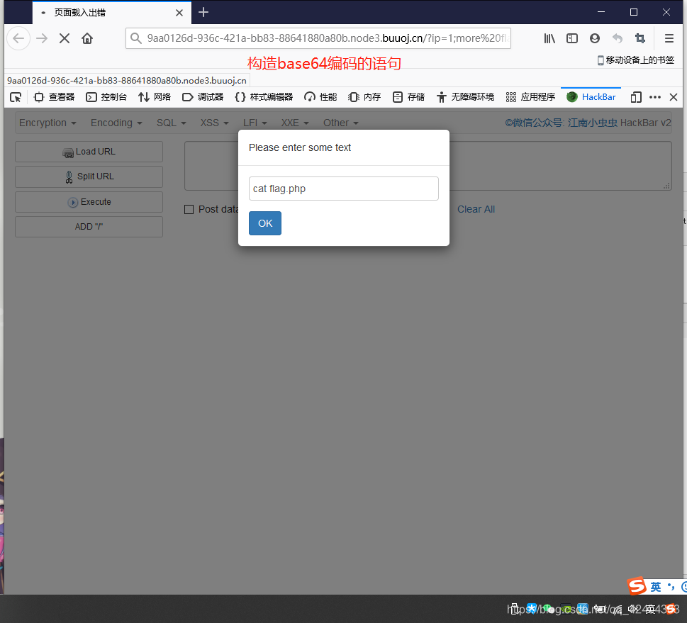Open the 存储 storage tab
Screen dimensions: 687x623
(x=408, y=97)
